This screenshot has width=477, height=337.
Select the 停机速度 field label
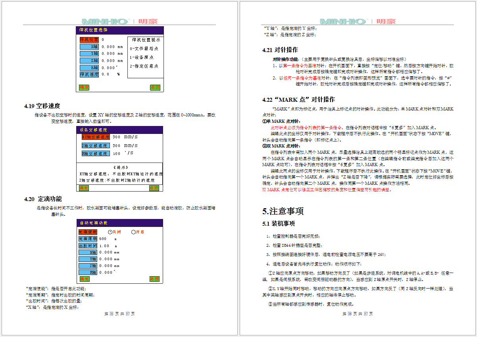click(89, 74)
